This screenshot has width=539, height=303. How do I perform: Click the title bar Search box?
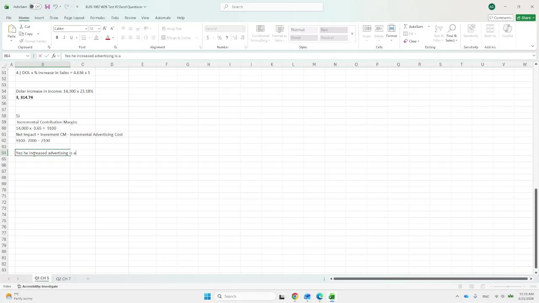click(x=272, y=7)
